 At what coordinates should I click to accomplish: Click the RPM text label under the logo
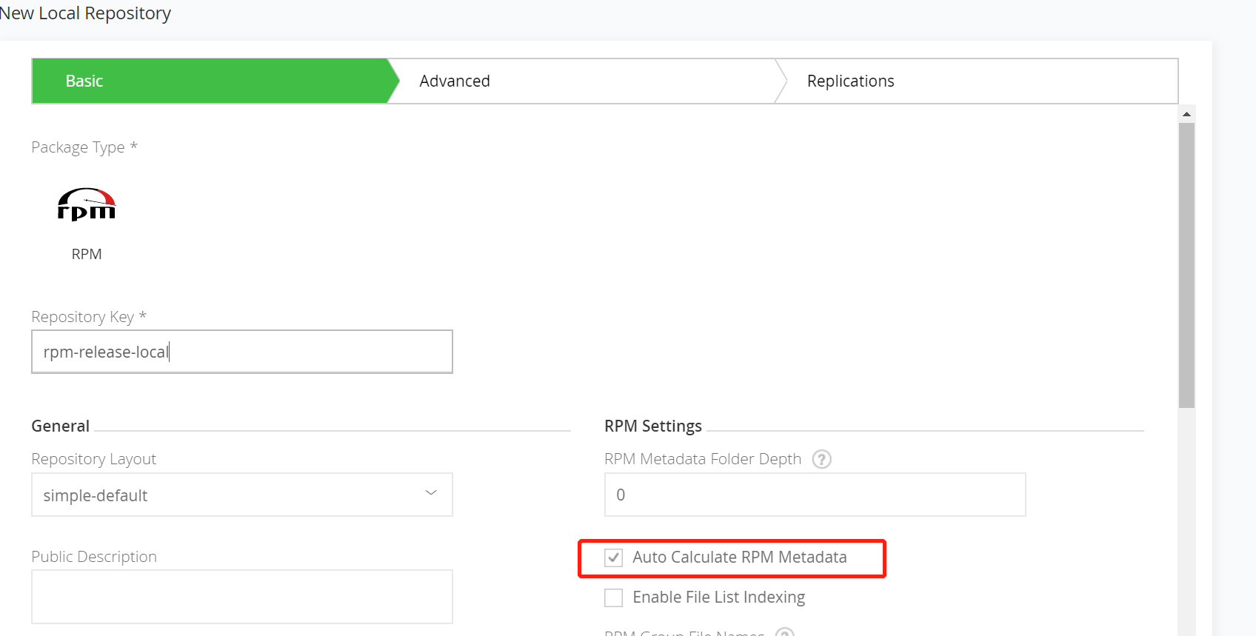[87, 254]
